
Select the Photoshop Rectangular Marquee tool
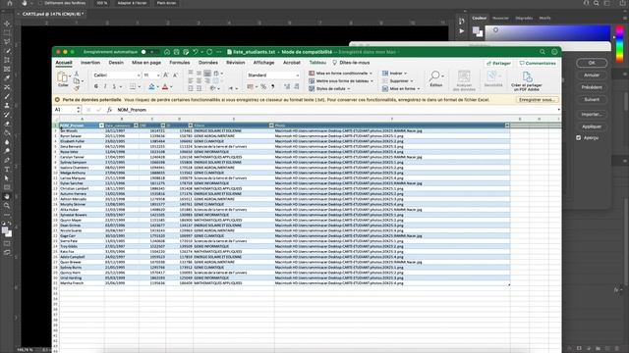tap(7, 32)
